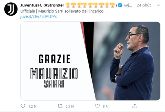
Task: Click the 1,2 N reply count
Action: [32, 106]
